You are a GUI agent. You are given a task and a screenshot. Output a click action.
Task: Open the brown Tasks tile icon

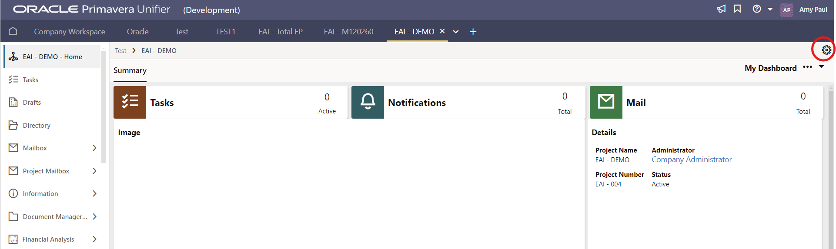[130, 102]
